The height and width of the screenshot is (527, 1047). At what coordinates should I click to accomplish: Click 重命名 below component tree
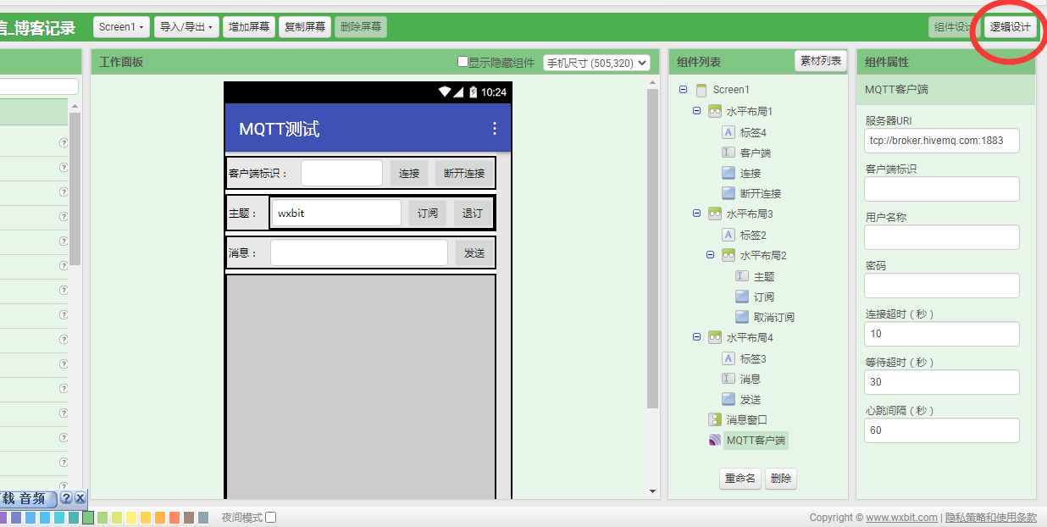coord(740,479)
